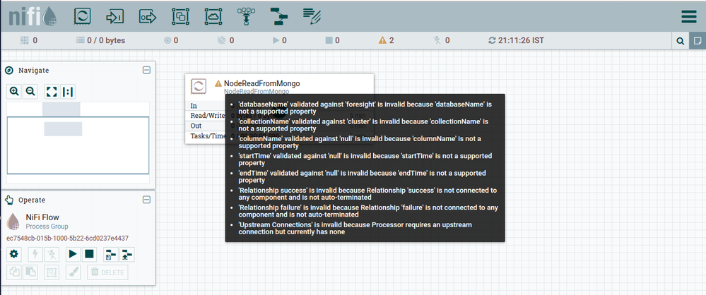Click the zoom in magnifier button
The image size is (706, 295).
click(x=15, y=91)
